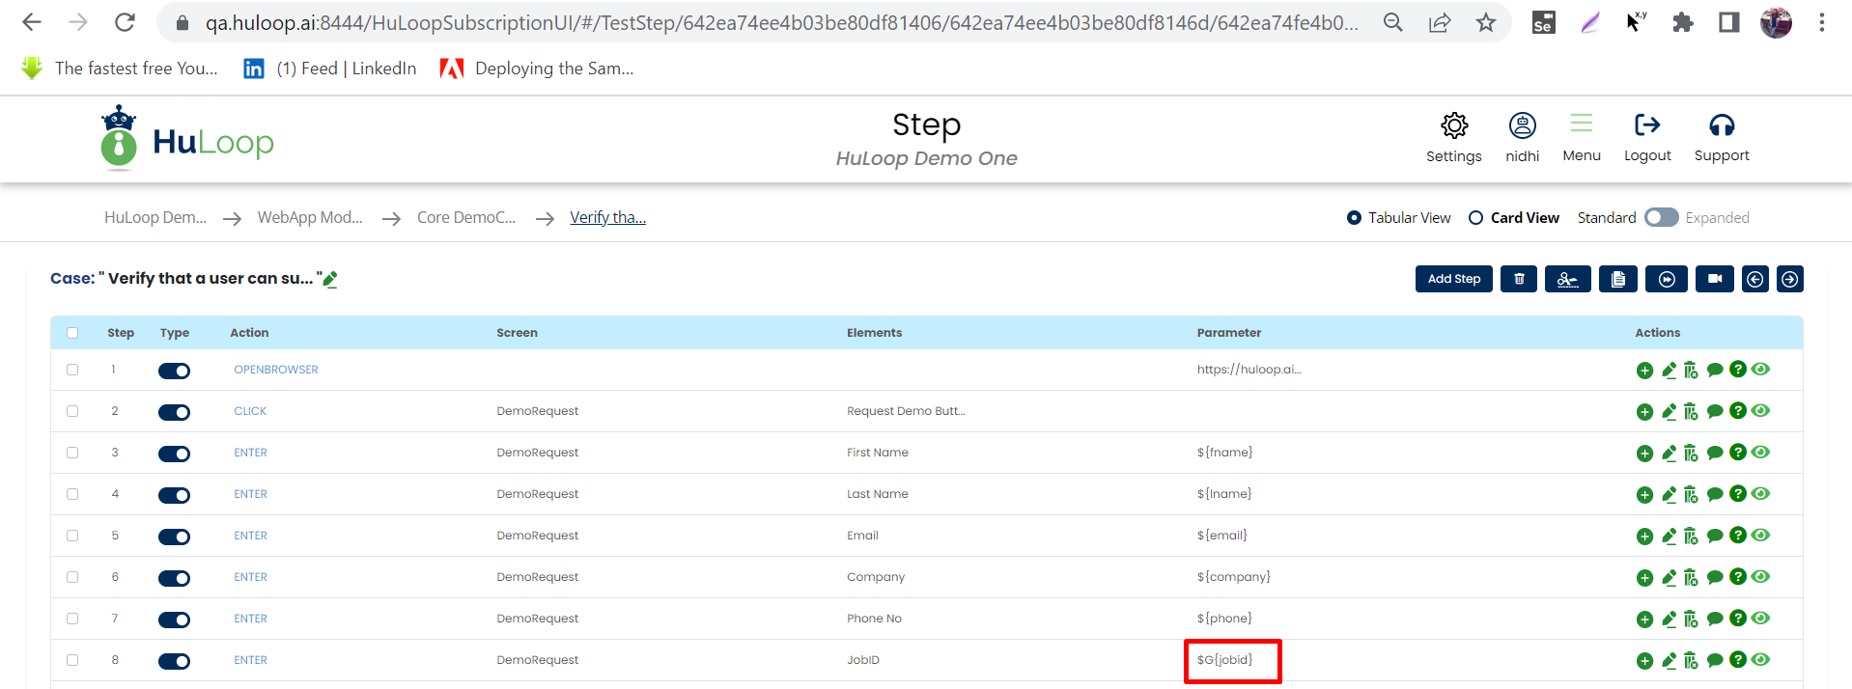
Task: Select the Card View radio button
Action: (1475, 218)
